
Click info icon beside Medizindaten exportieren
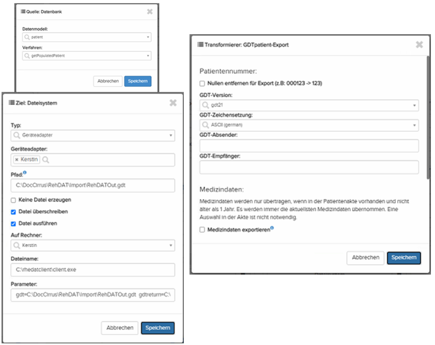(x=272, y=228)
